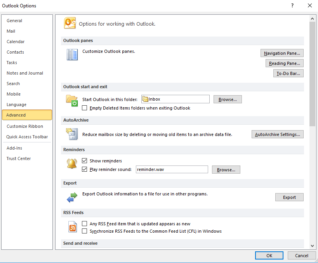318x263 pixels.
Task: Click the scrollbar down arrow
Action: 312,246
